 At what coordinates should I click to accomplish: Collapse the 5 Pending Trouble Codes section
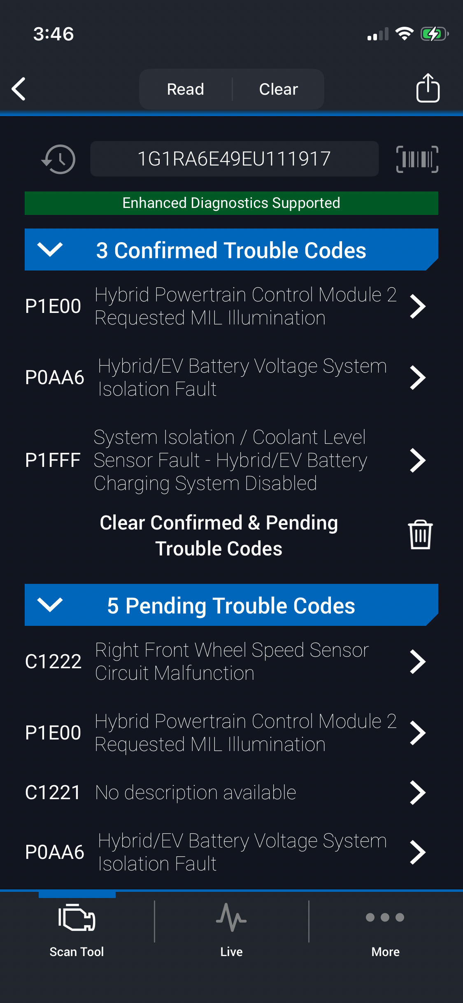50,605
